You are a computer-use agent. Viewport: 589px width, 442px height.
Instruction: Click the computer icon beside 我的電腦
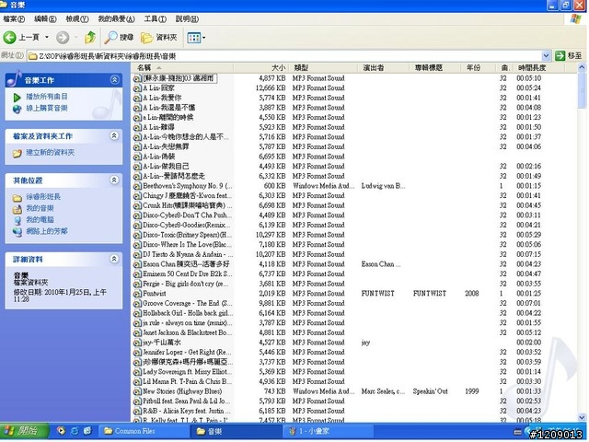pos(17,221)
